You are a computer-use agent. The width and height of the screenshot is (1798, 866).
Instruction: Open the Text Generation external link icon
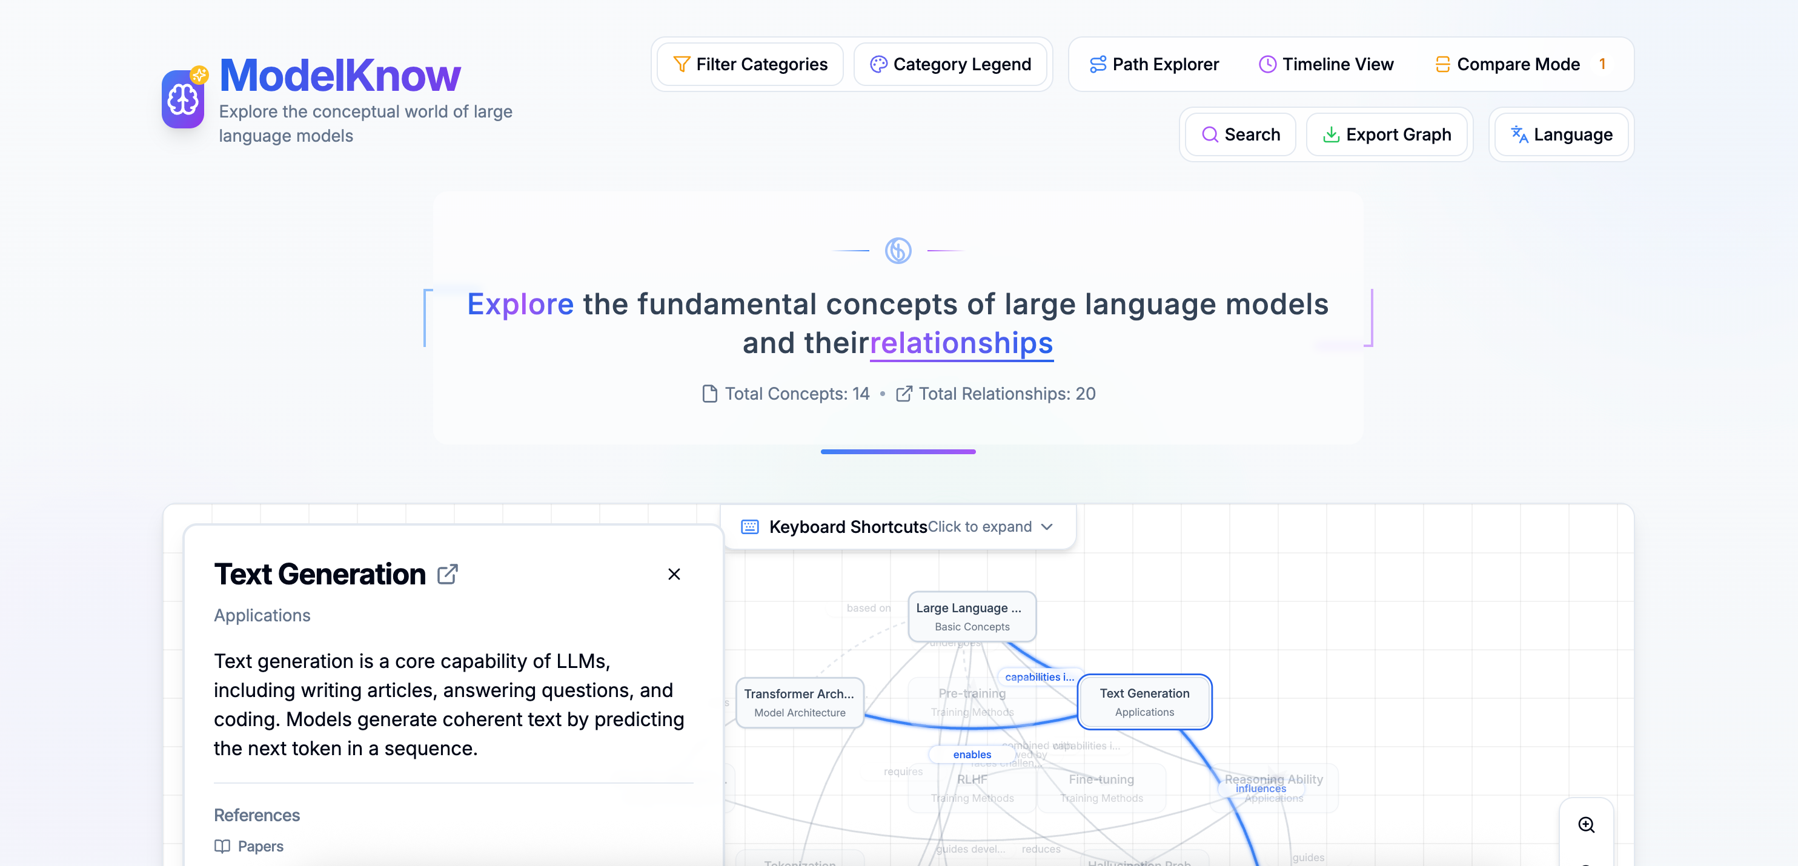tap(448, 574)
